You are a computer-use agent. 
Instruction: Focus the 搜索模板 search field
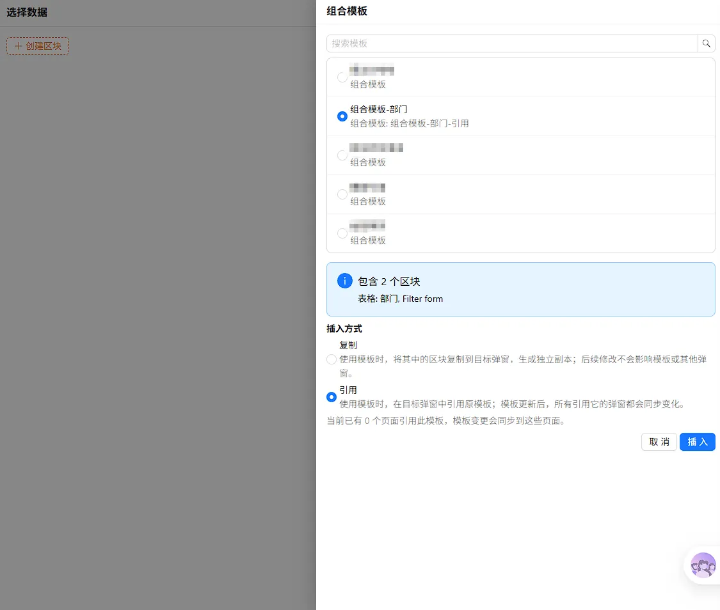pos(512,43)
